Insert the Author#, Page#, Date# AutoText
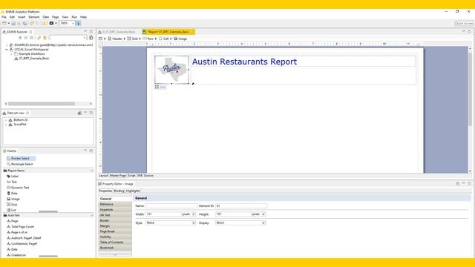Viewport: 475px width, 267px height. (x=24, y=238)
